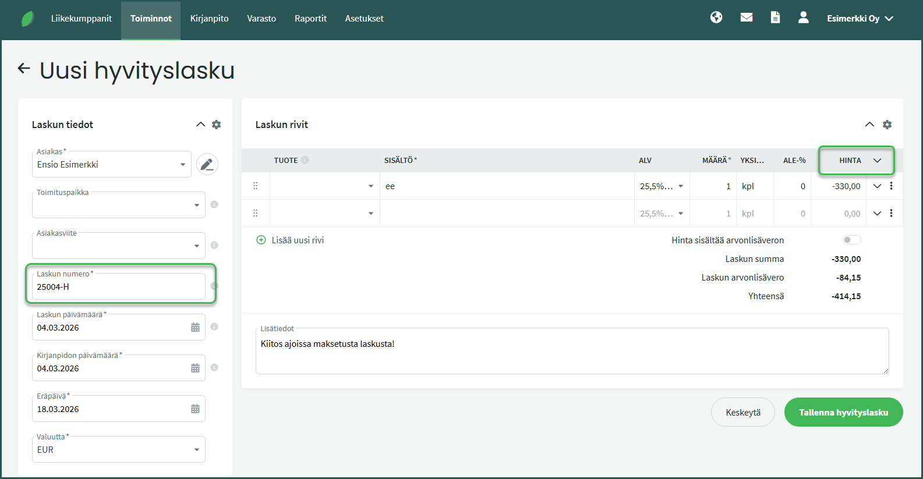Open the Raportit menu

[310, 19]
